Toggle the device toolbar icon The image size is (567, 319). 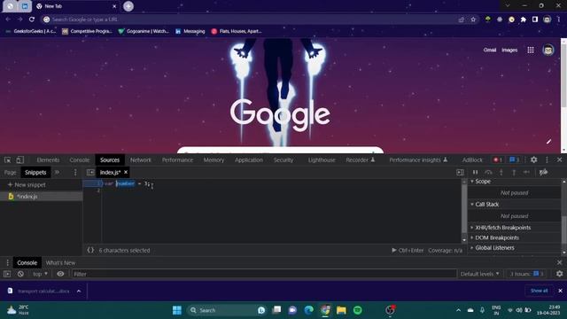coord(19,159)
